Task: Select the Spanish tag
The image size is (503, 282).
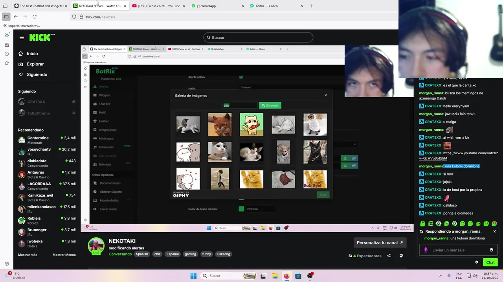Action: [x=142, y=254]
